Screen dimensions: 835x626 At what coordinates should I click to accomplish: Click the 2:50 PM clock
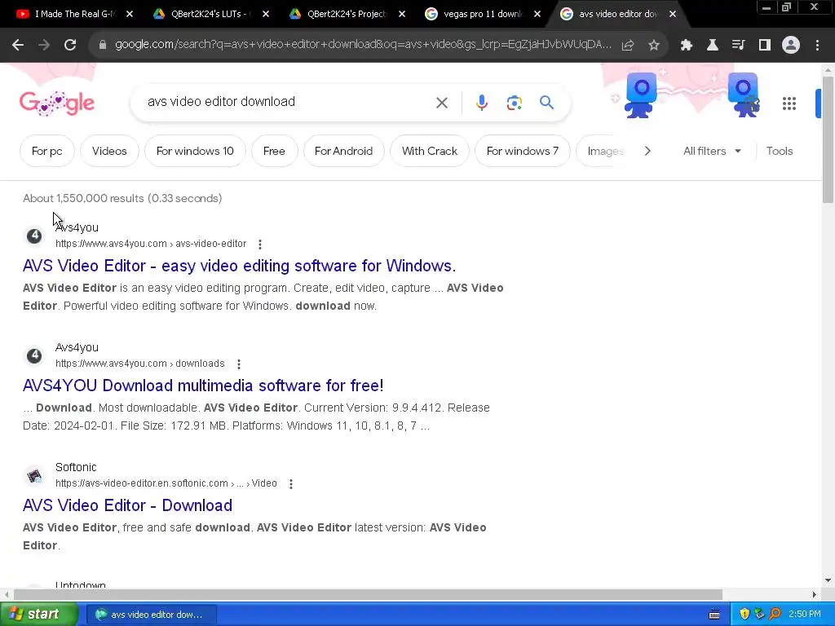click(x=805, y=614)
